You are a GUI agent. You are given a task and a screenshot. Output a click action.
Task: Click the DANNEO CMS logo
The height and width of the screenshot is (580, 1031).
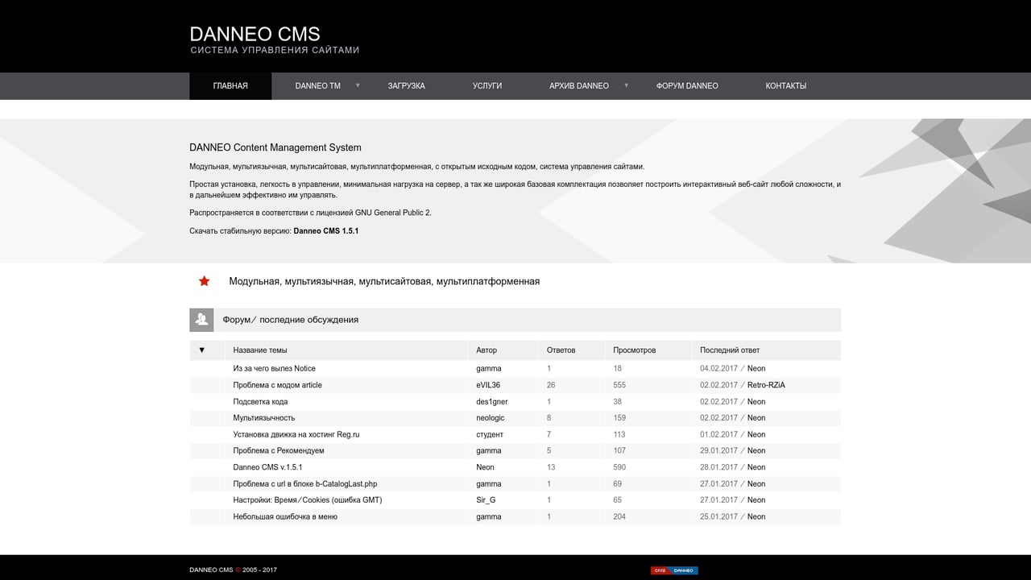pos(255,34)
